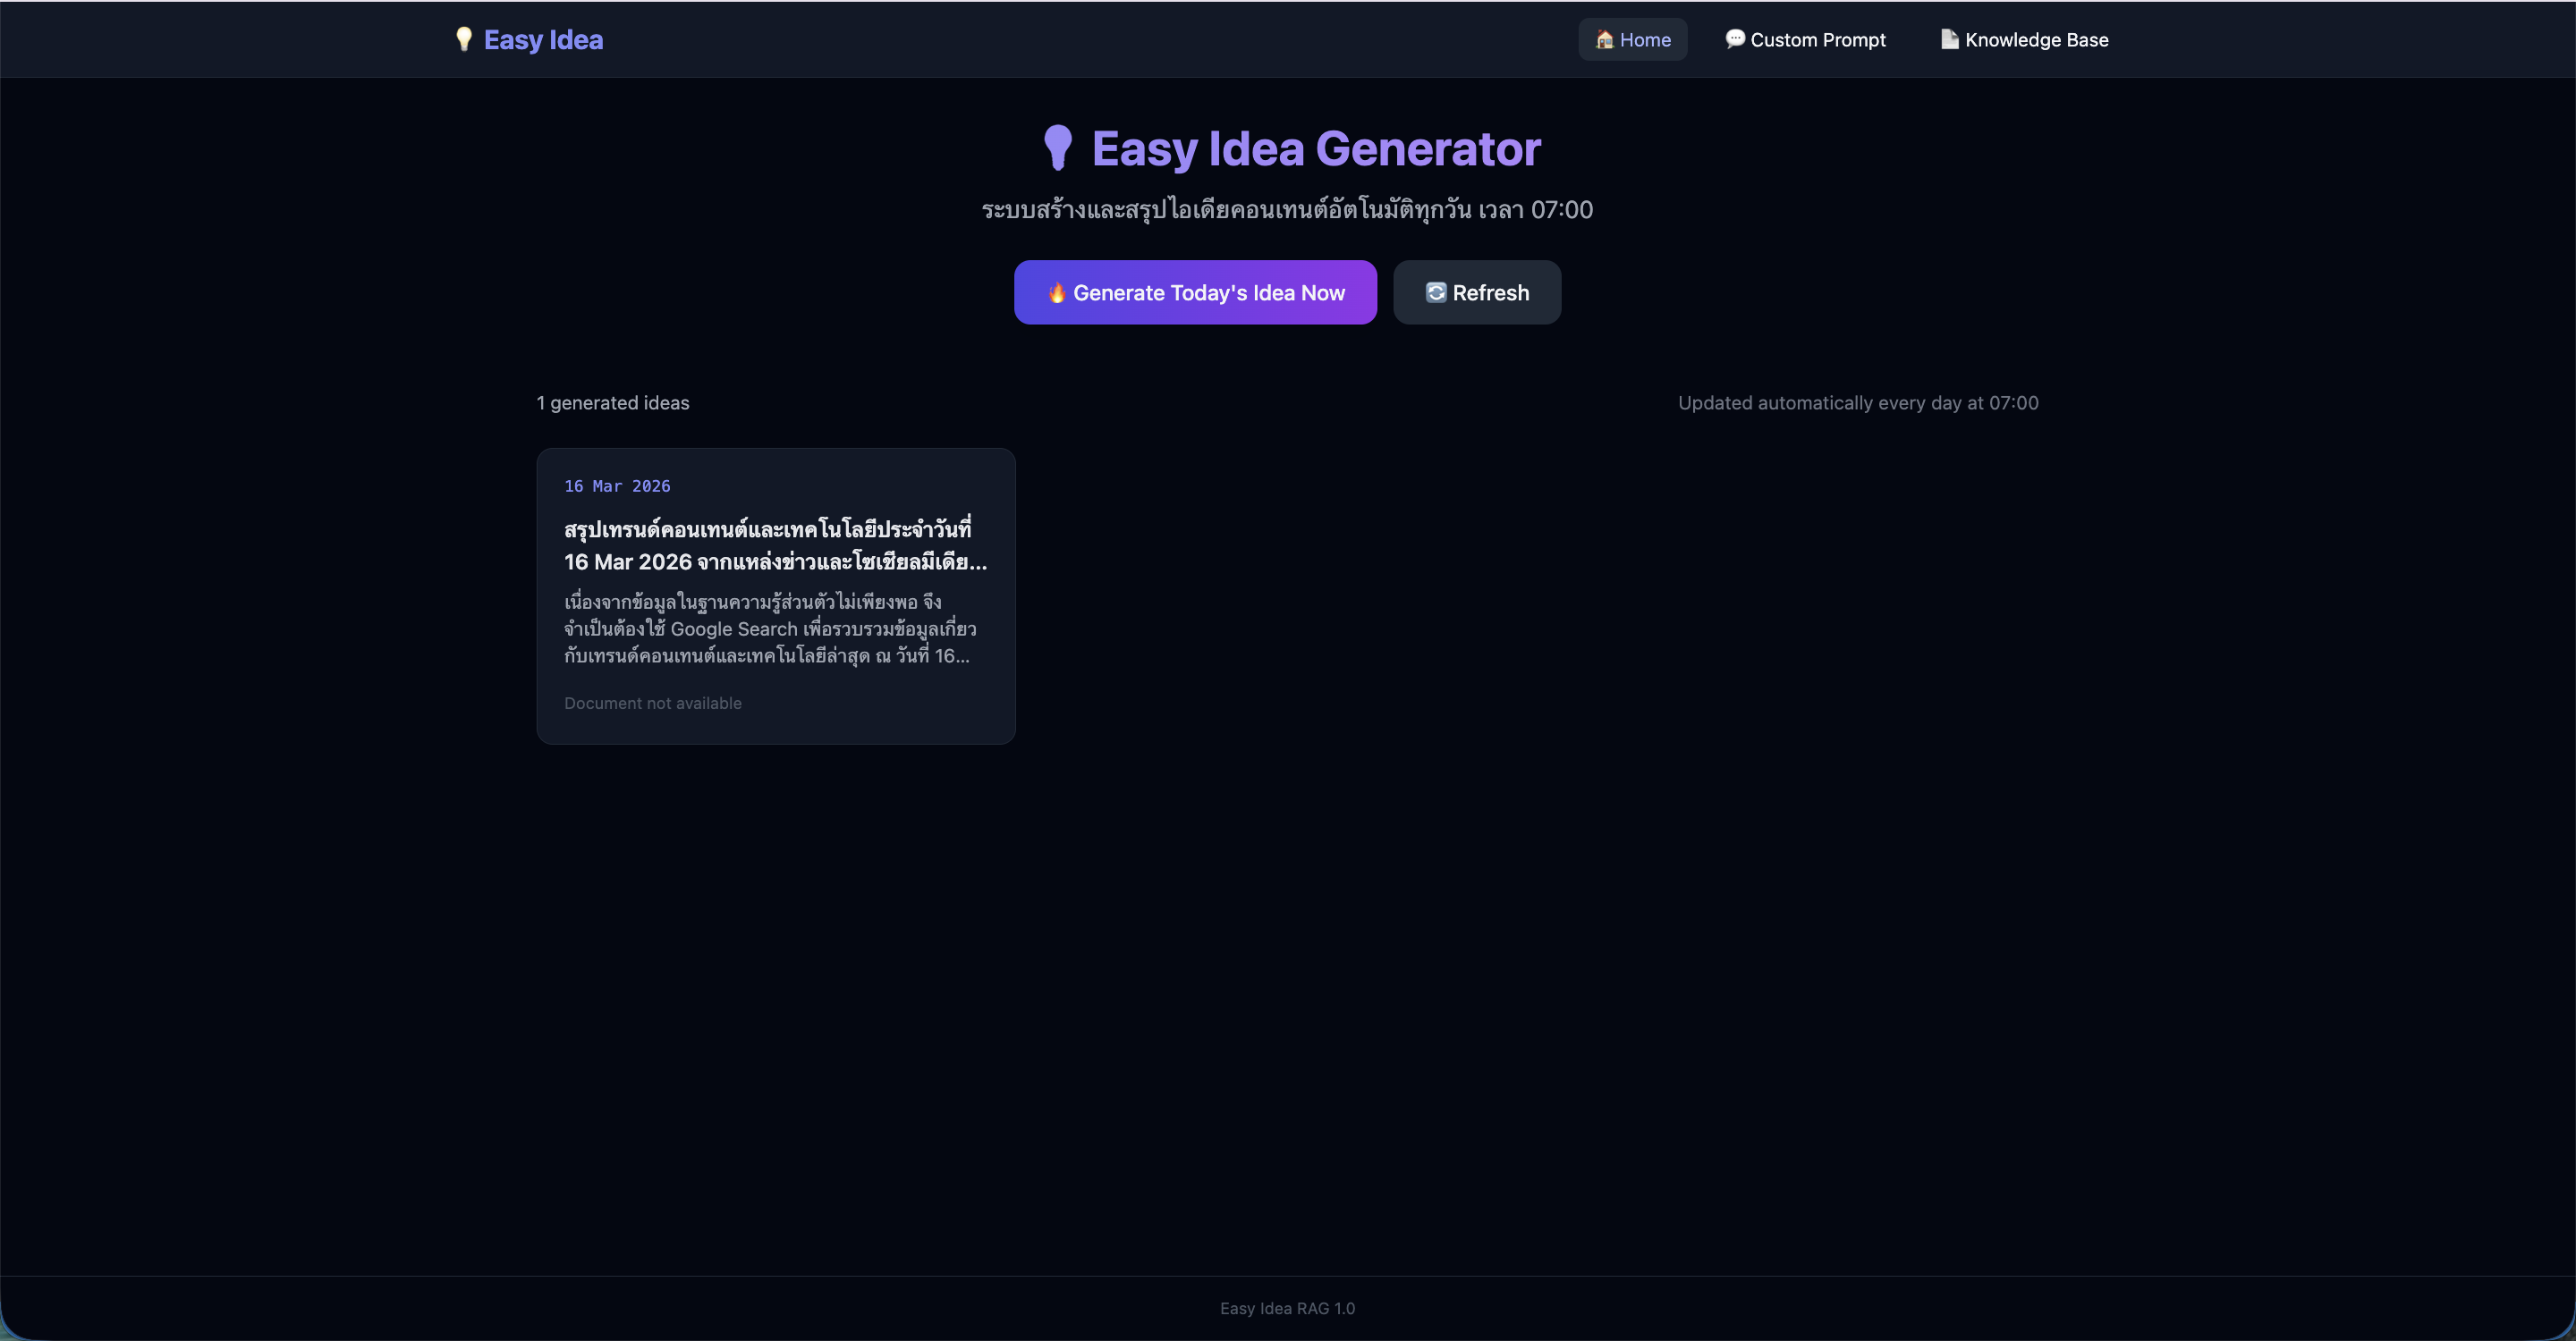
Task: Click the circular arrows icon on Refresh
Action: (x=1436, y=292)
